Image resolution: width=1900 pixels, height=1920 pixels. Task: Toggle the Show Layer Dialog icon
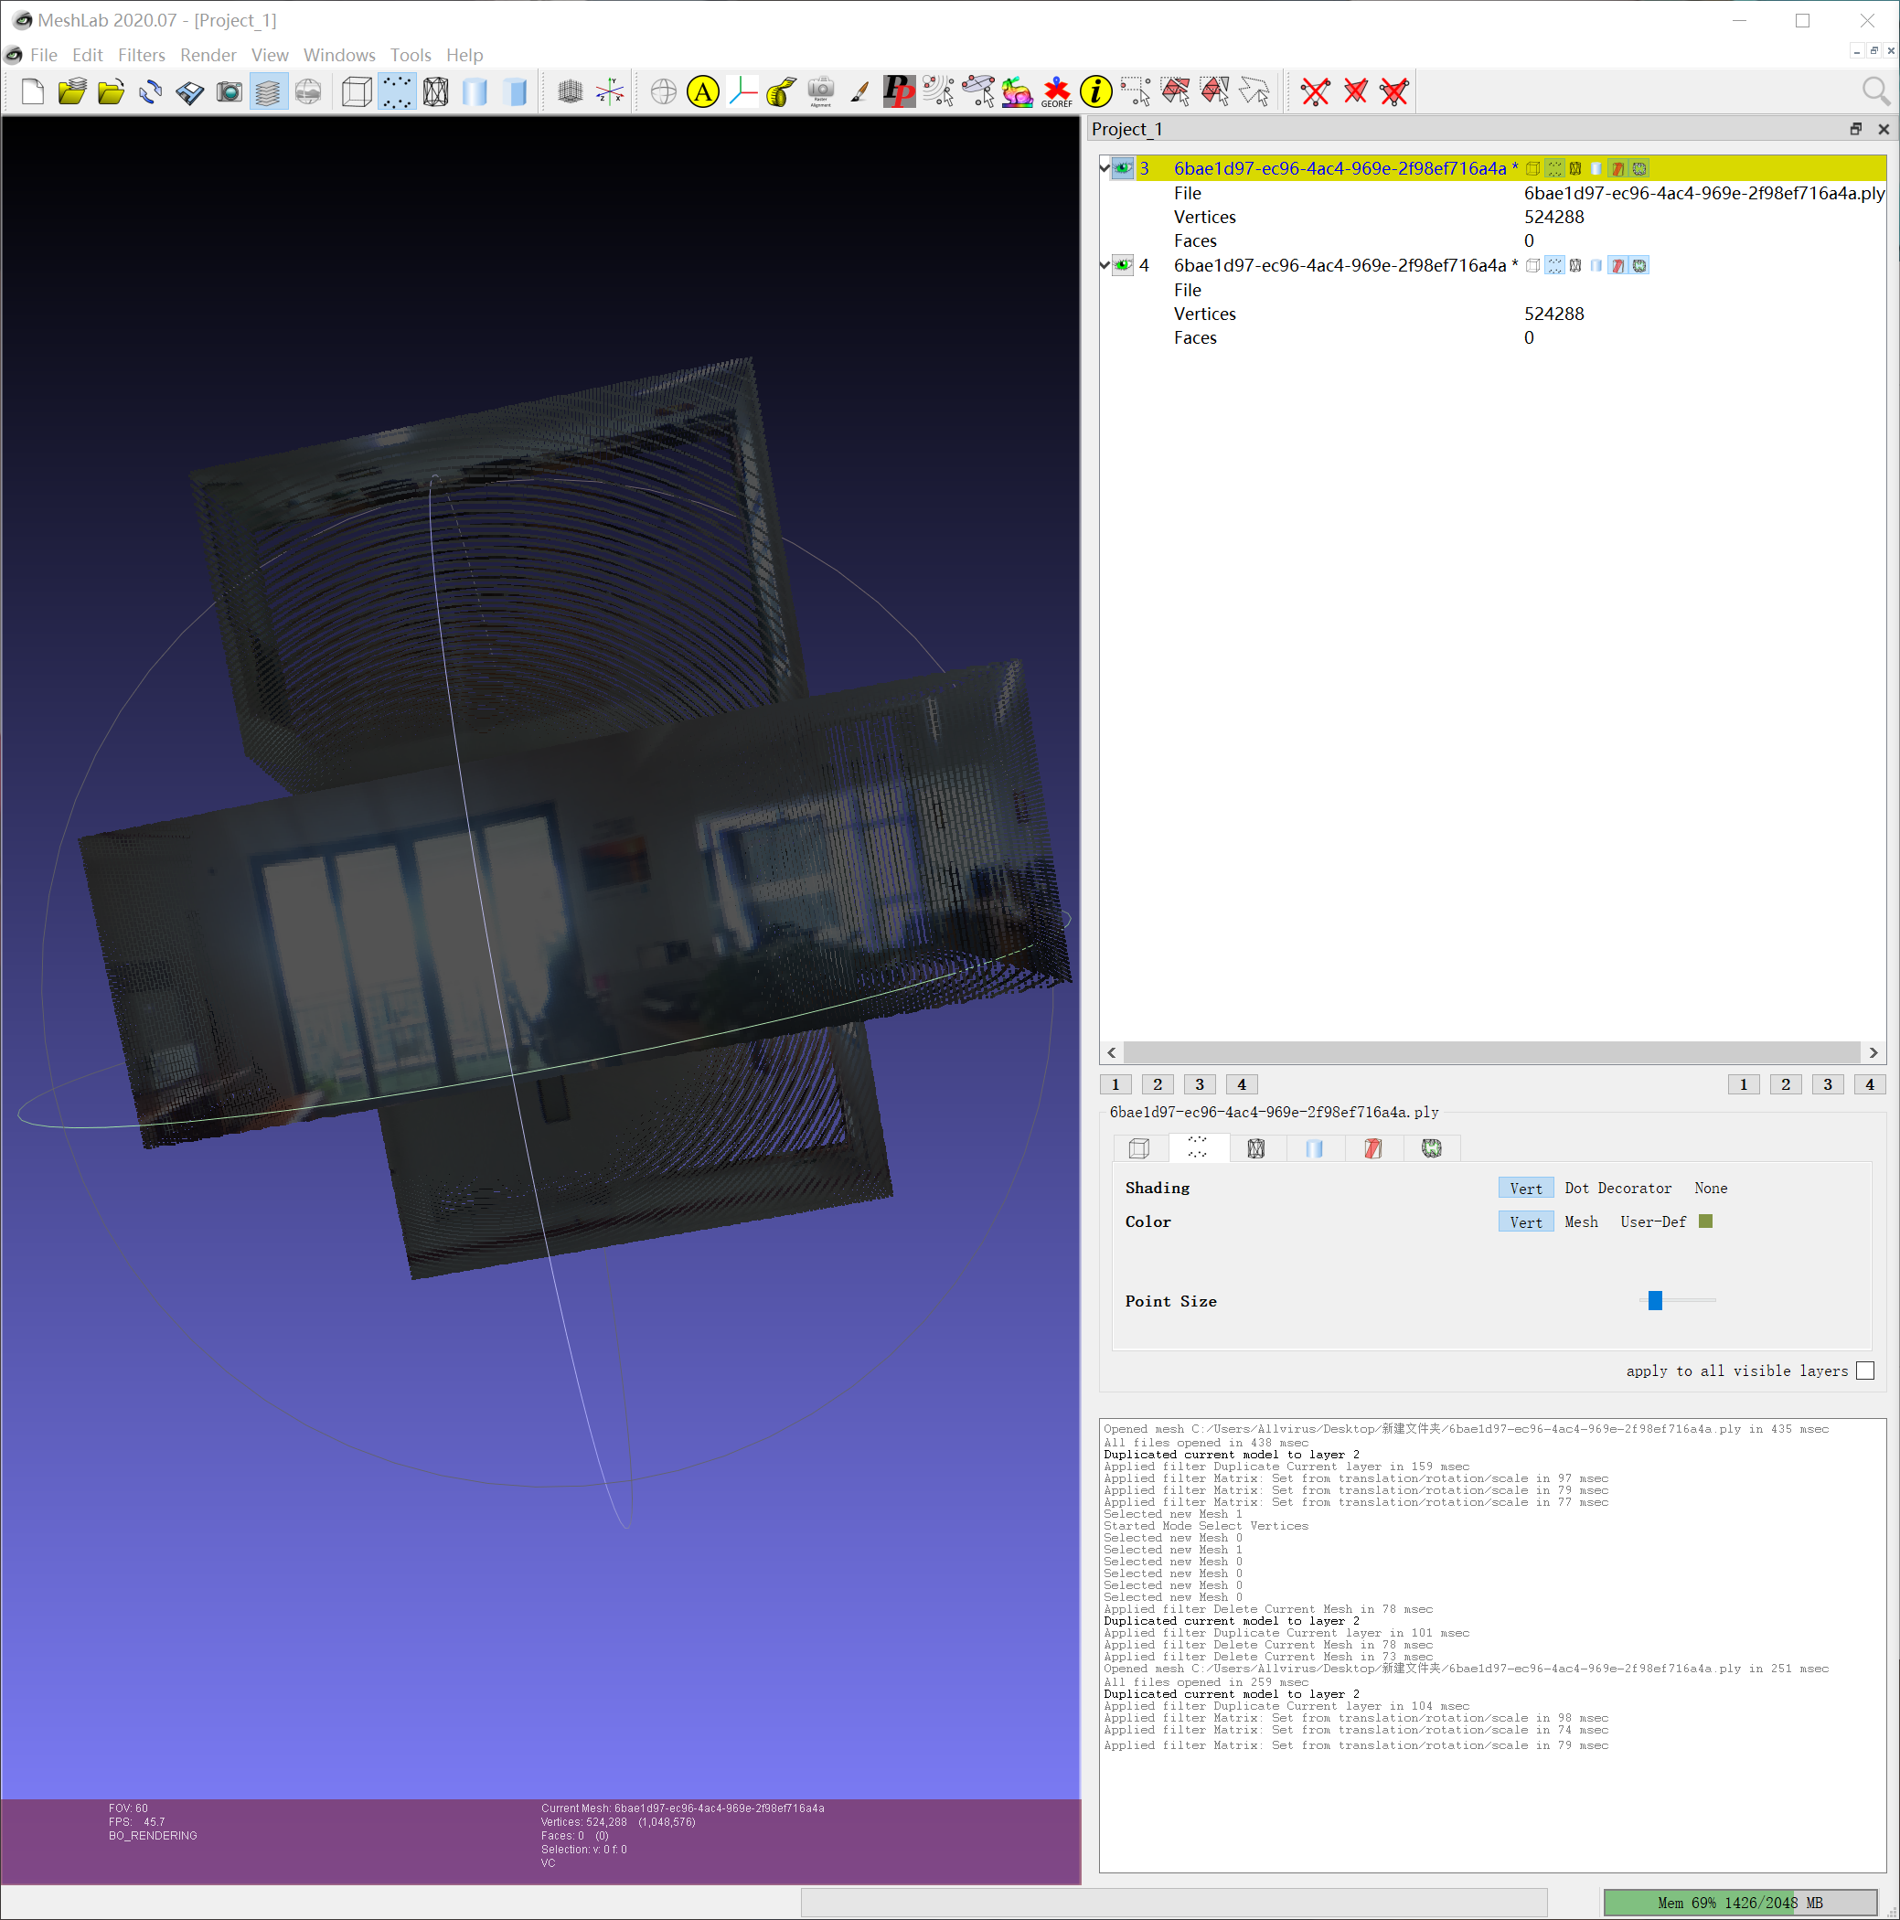pos(268,92)
